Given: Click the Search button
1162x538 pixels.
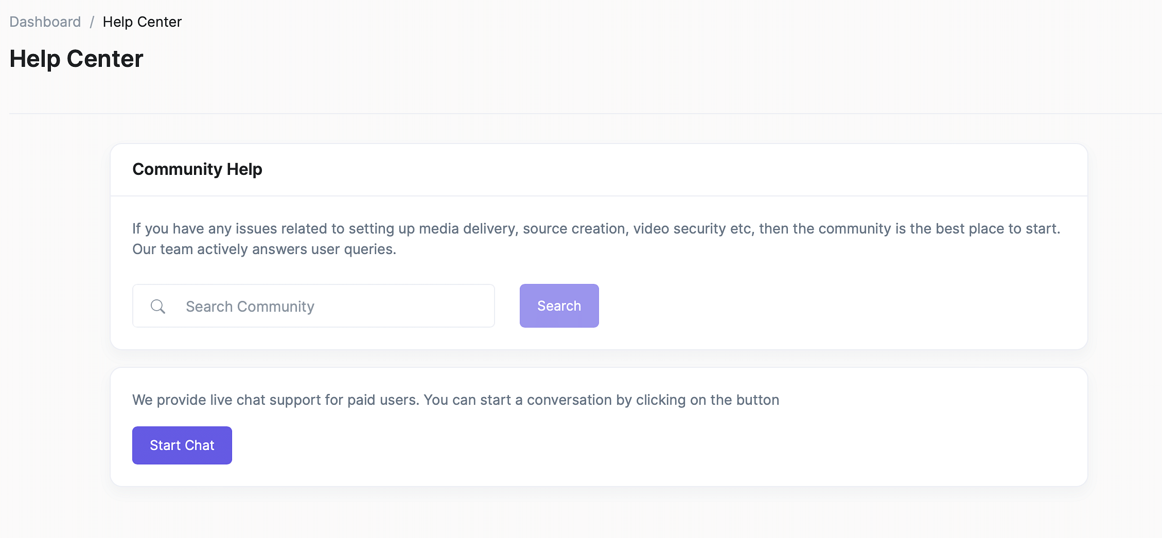Looking at the screenshot, I should [x=559, y=306].
